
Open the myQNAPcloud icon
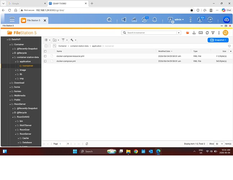coord(227,19)
